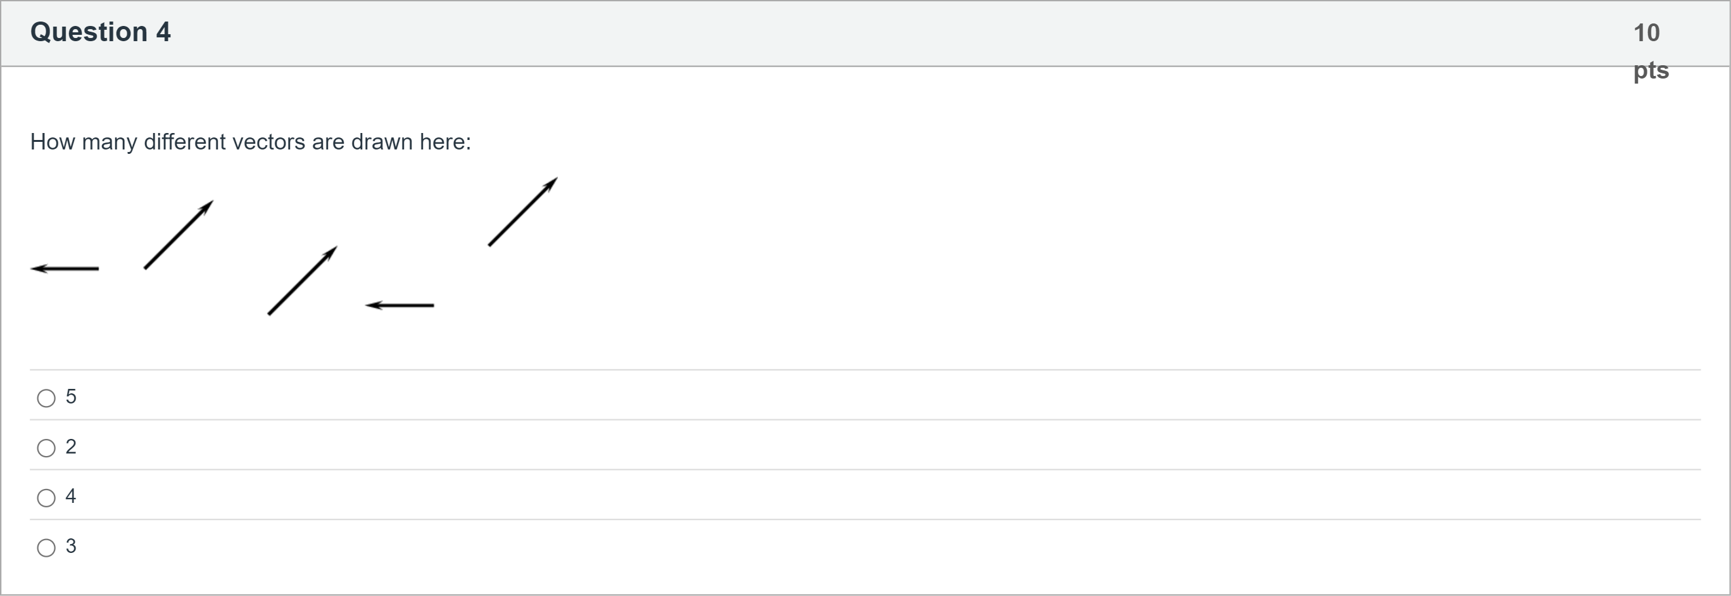The width and height of the screenshot is (1731, 596).
Task: Click the second horizontal left-pointing vector
Action: click(401, 306)
